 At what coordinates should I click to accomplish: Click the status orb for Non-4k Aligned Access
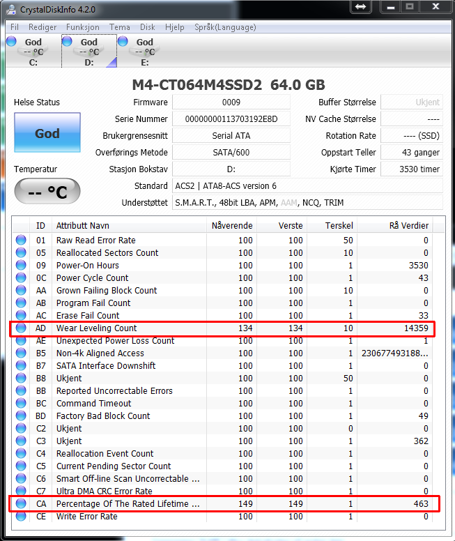tap(21, 353)
